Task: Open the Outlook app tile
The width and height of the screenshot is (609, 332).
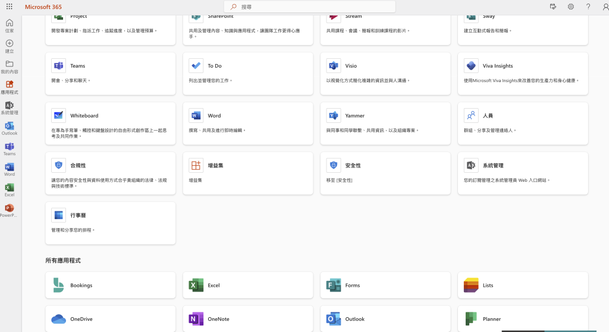Action: [x=385, y=319]
